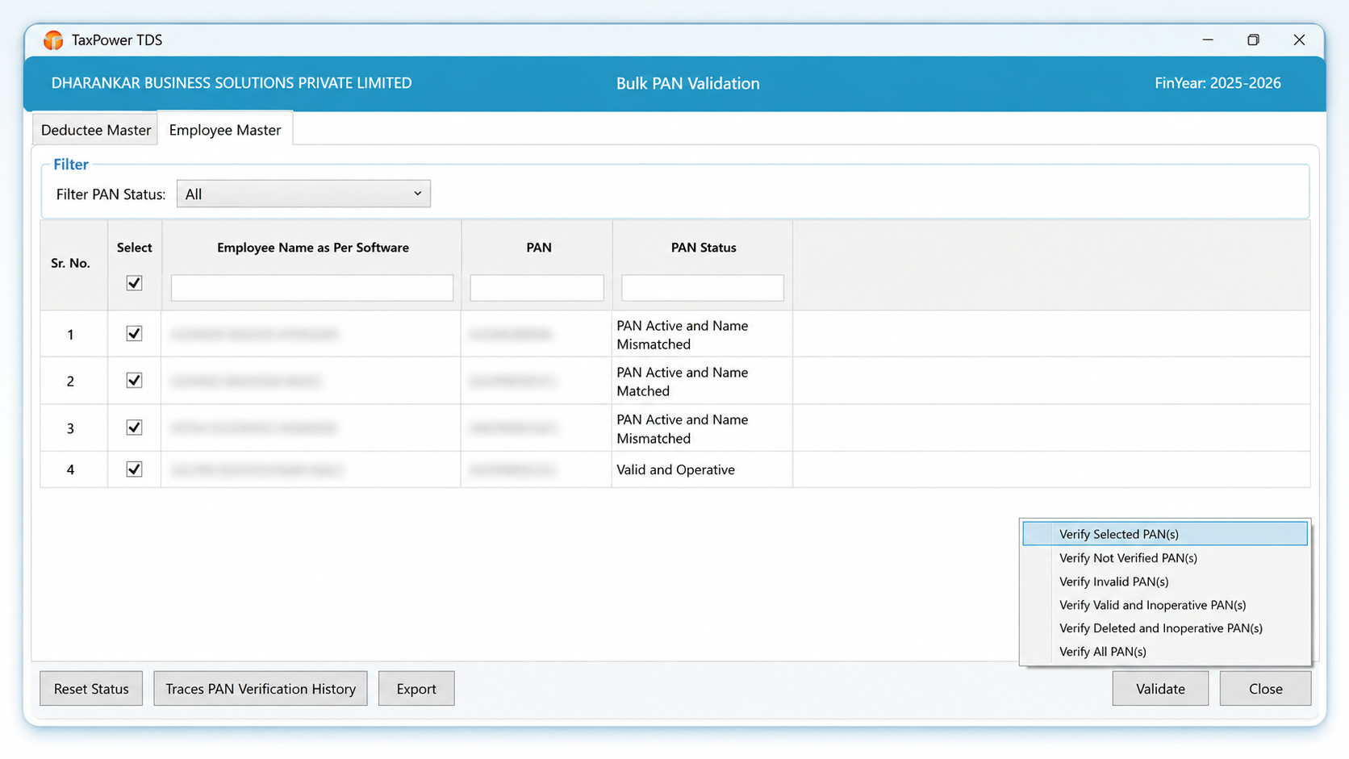1349x759 pixels.
Task: Click the Employee Name filter input box
Action: click(312, 288)
